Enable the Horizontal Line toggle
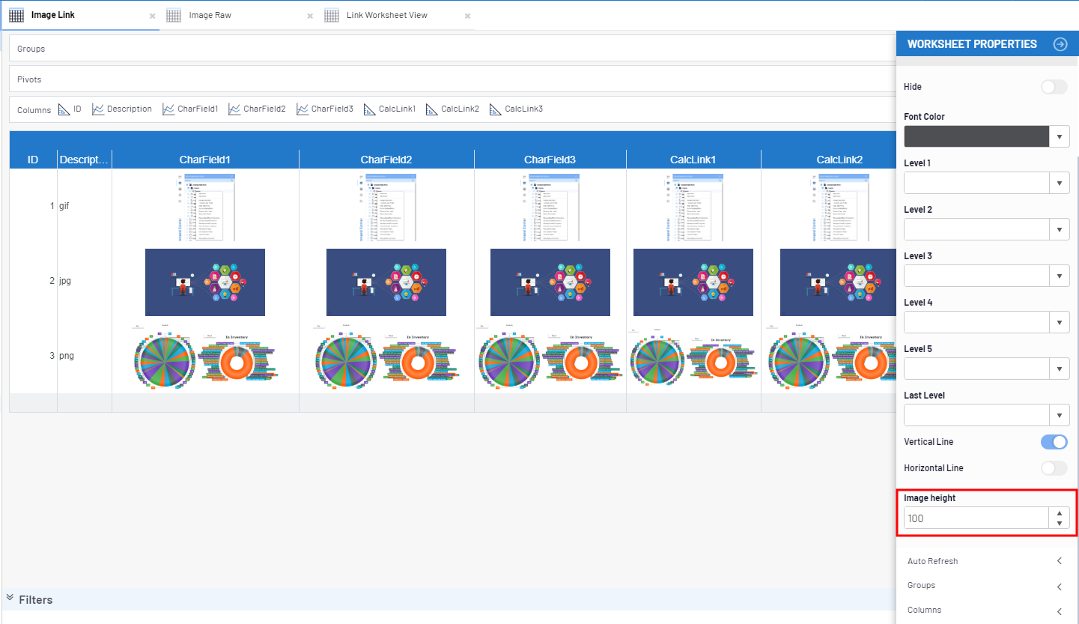Screen dimensions: 1079x624 (1054, 468)
